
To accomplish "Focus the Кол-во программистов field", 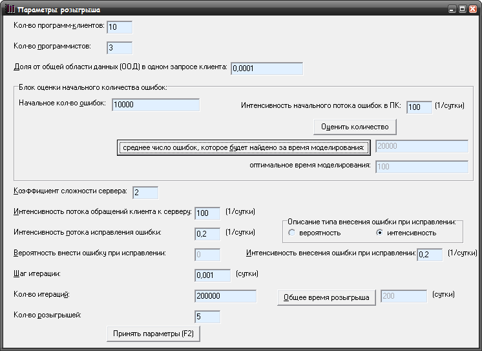I will click(x=120, y=48).
